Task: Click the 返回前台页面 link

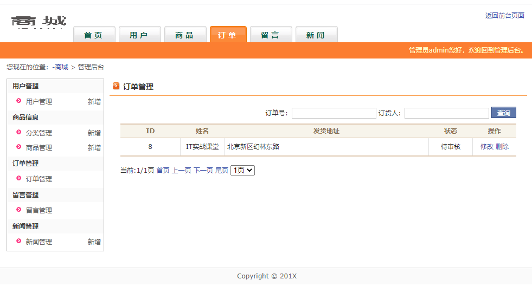Action: click(x=504, y=16)
